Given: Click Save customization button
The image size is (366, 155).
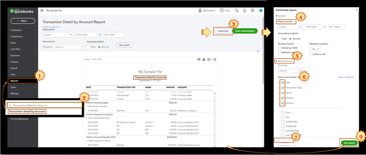Looking at the screenshot, I should (245, 31).
